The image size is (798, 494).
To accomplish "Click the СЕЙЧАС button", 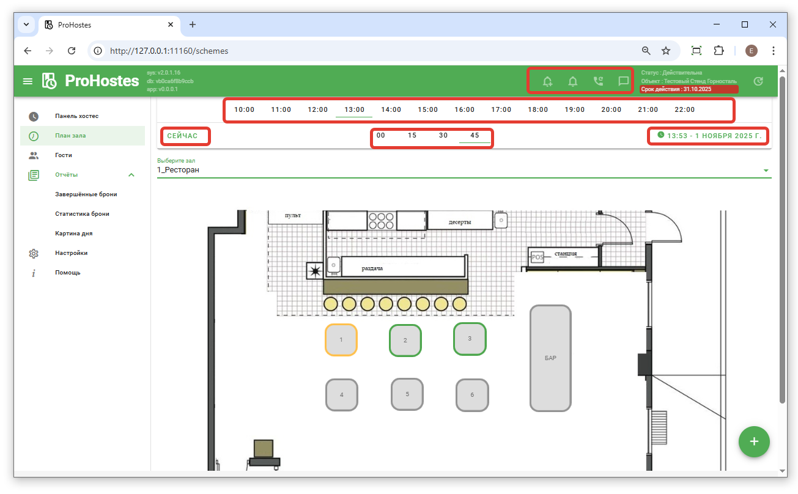I will click(x=183, y=136).
